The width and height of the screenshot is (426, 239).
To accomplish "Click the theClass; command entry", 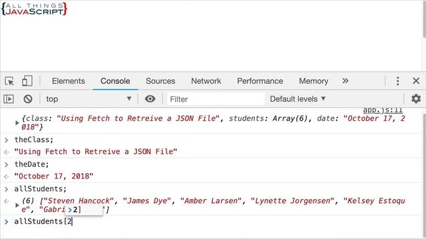I will tap(34, 139).
